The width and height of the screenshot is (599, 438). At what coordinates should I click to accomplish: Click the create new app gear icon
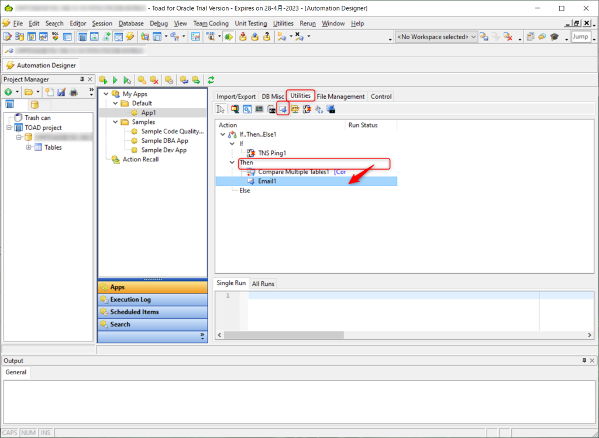point(142,80)
